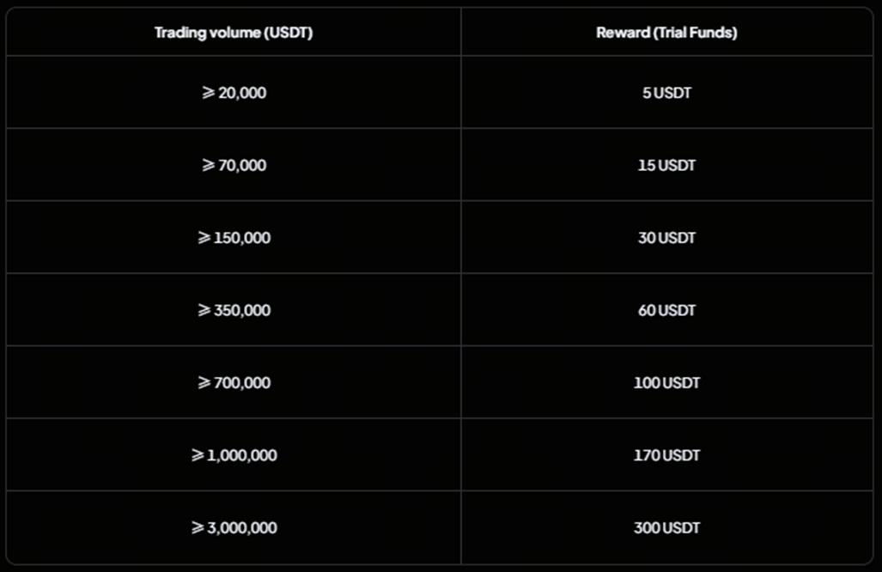Image resolution: width=882 pixels, height=572 pixels.
Task: Click the 100 USDT reward cell
Action: 666,383
